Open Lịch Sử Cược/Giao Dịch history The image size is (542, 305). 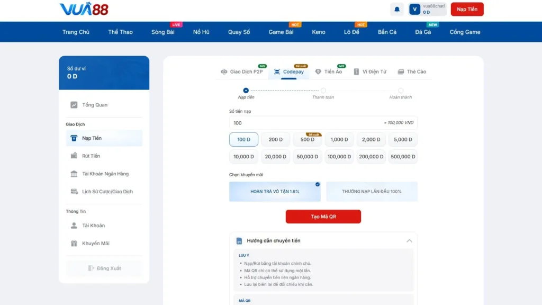(x=107, y=192)
